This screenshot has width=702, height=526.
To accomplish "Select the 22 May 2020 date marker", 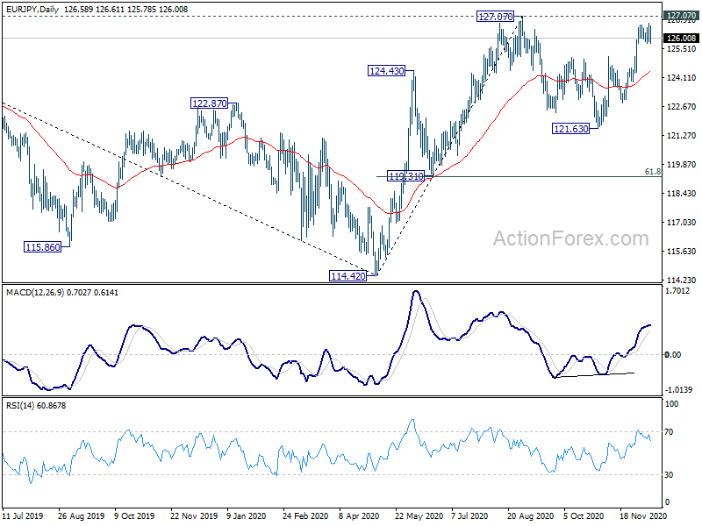I will (419, 515).
